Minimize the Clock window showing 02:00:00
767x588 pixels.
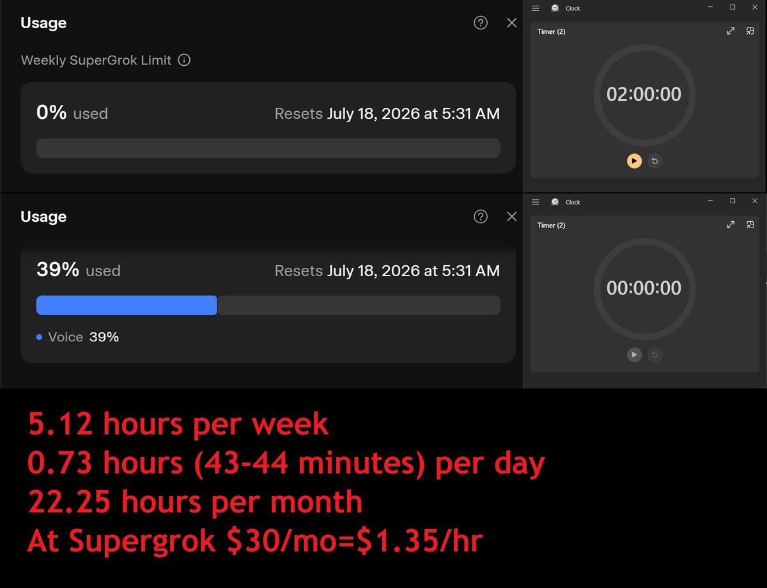pos(711,8)
